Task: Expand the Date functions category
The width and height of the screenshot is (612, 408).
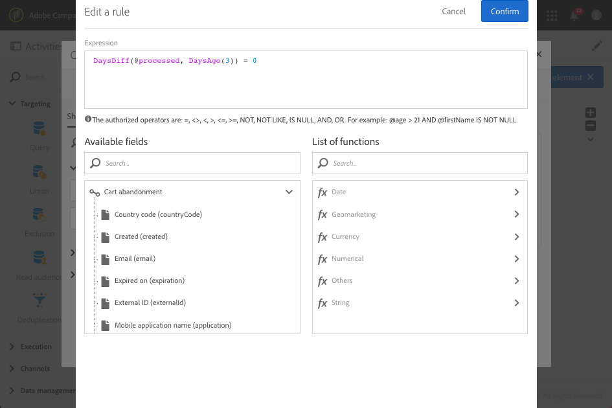Action: click(516, 192)
